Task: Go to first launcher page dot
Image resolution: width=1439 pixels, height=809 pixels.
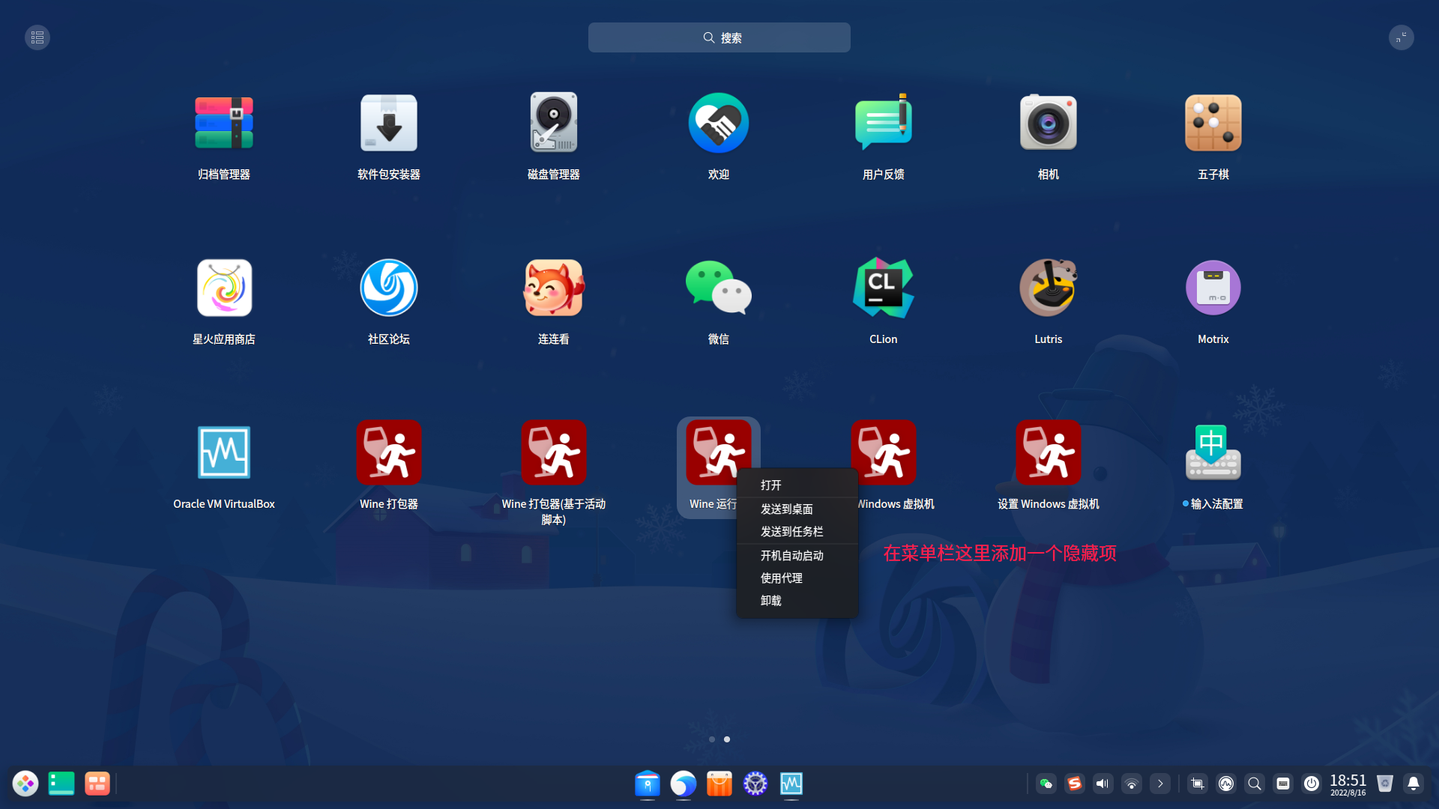Action: coord(711,739)
